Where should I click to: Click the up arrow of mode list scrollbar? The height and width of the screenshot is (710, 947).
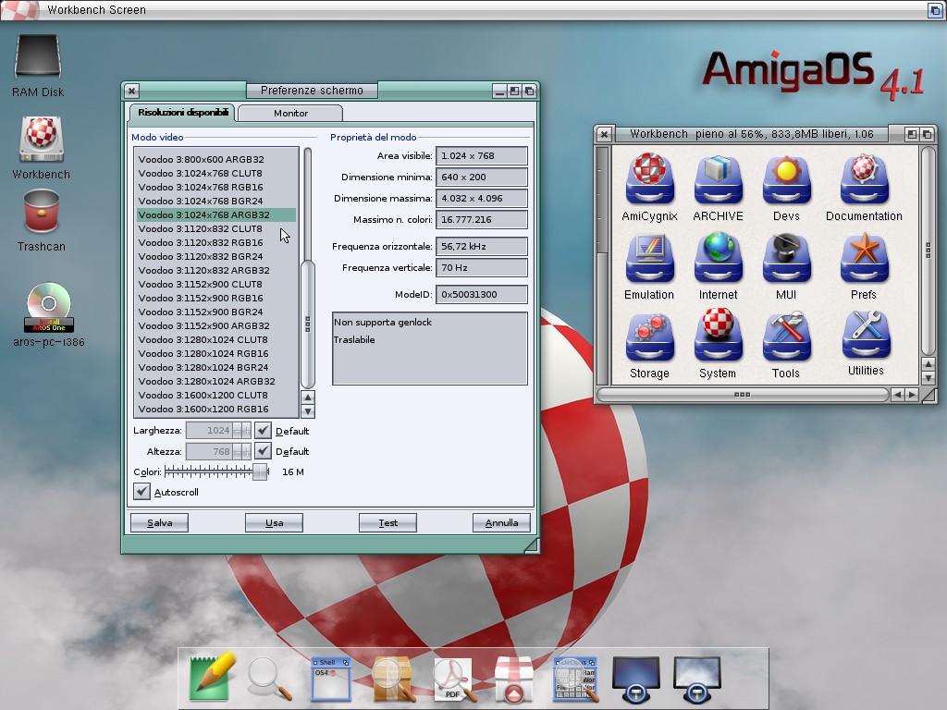(x=308, y=398)
